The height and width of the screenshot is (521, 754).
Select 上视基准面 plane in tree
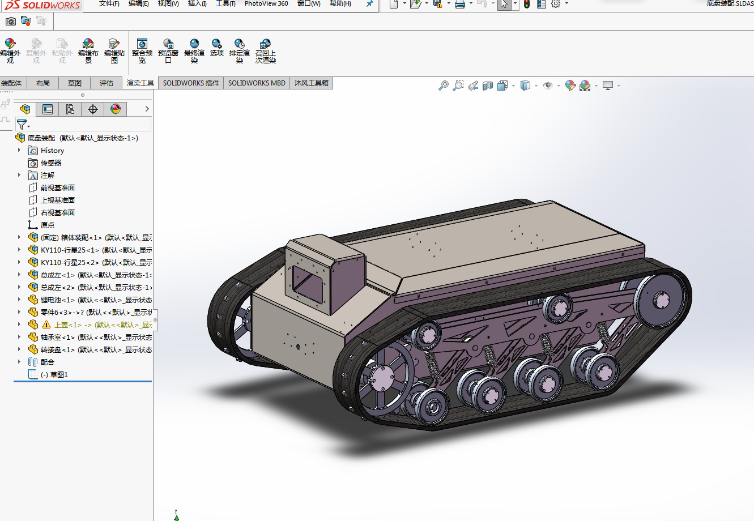coord(57,200)
